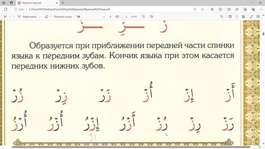Click the Russian word Образуется

[x=51, y=46]
